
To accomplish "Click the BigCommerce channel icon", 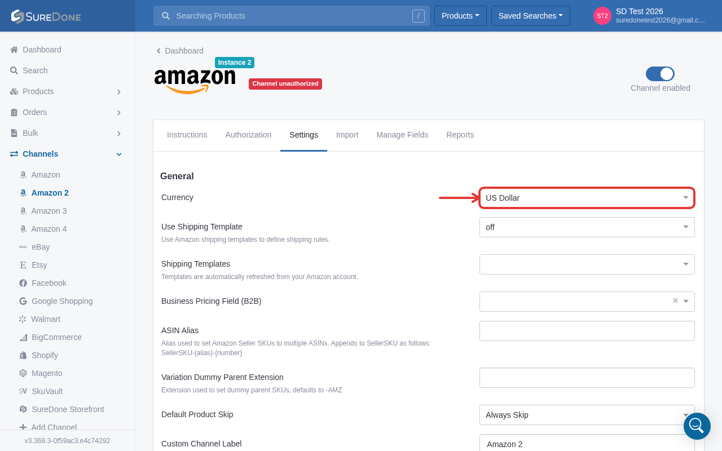I will point(23,337).
